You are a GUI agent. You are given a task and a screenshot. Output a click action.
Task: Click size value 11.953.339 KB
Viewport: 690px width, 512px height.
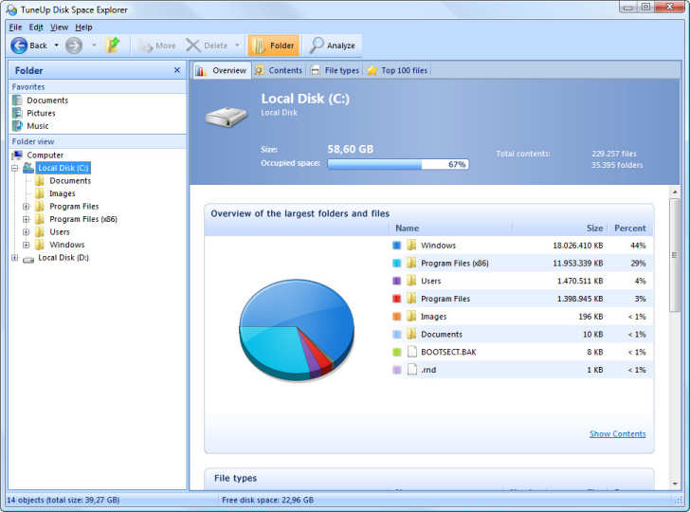coord(577,264)
